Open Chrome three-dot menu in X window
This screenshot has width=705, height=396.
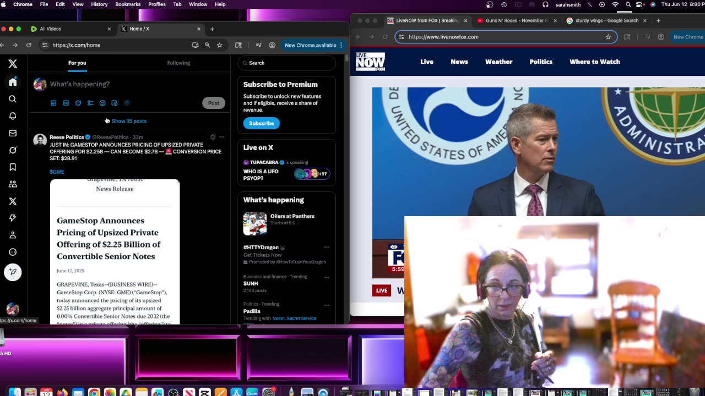point(341,45)
